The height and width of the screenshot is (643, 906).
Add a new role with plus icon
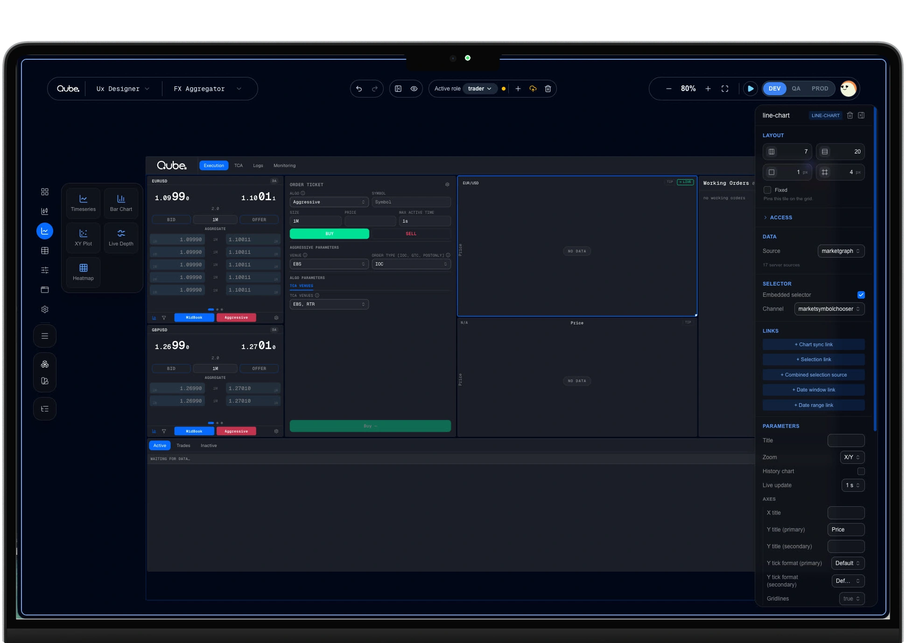(518, 89)
